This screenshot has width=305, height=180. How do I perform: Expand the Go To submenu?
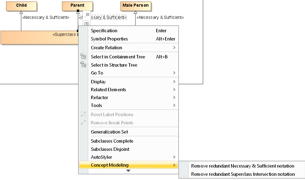click(133, 73)
